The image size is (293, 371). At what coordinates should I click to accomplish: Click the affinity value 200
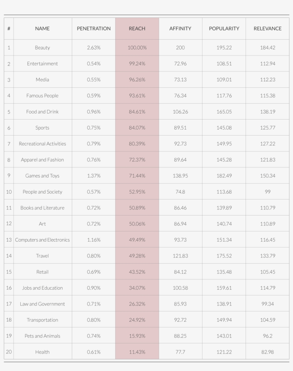point(180,48)
